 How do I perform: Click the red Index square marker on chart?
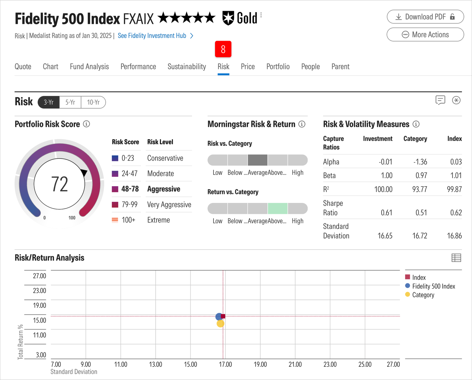tap(223, 316)
